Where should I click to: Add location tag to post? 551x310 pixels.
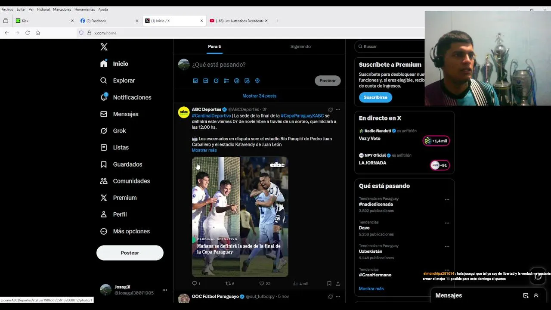tap(257, 81)
